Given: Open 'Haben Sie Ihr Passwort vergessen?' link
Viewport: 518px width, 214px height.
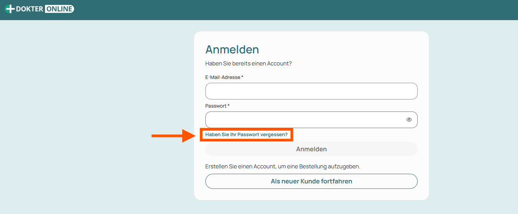Looking at the screenshot, I should [x=246, y=135].
